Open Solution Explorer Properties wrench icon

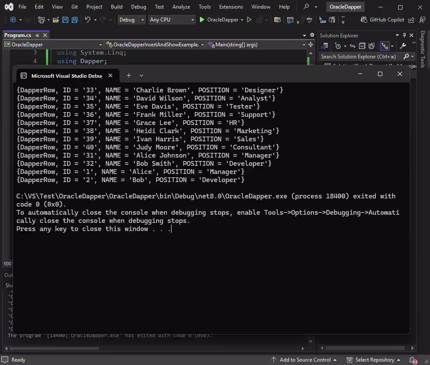coord(403,46)
